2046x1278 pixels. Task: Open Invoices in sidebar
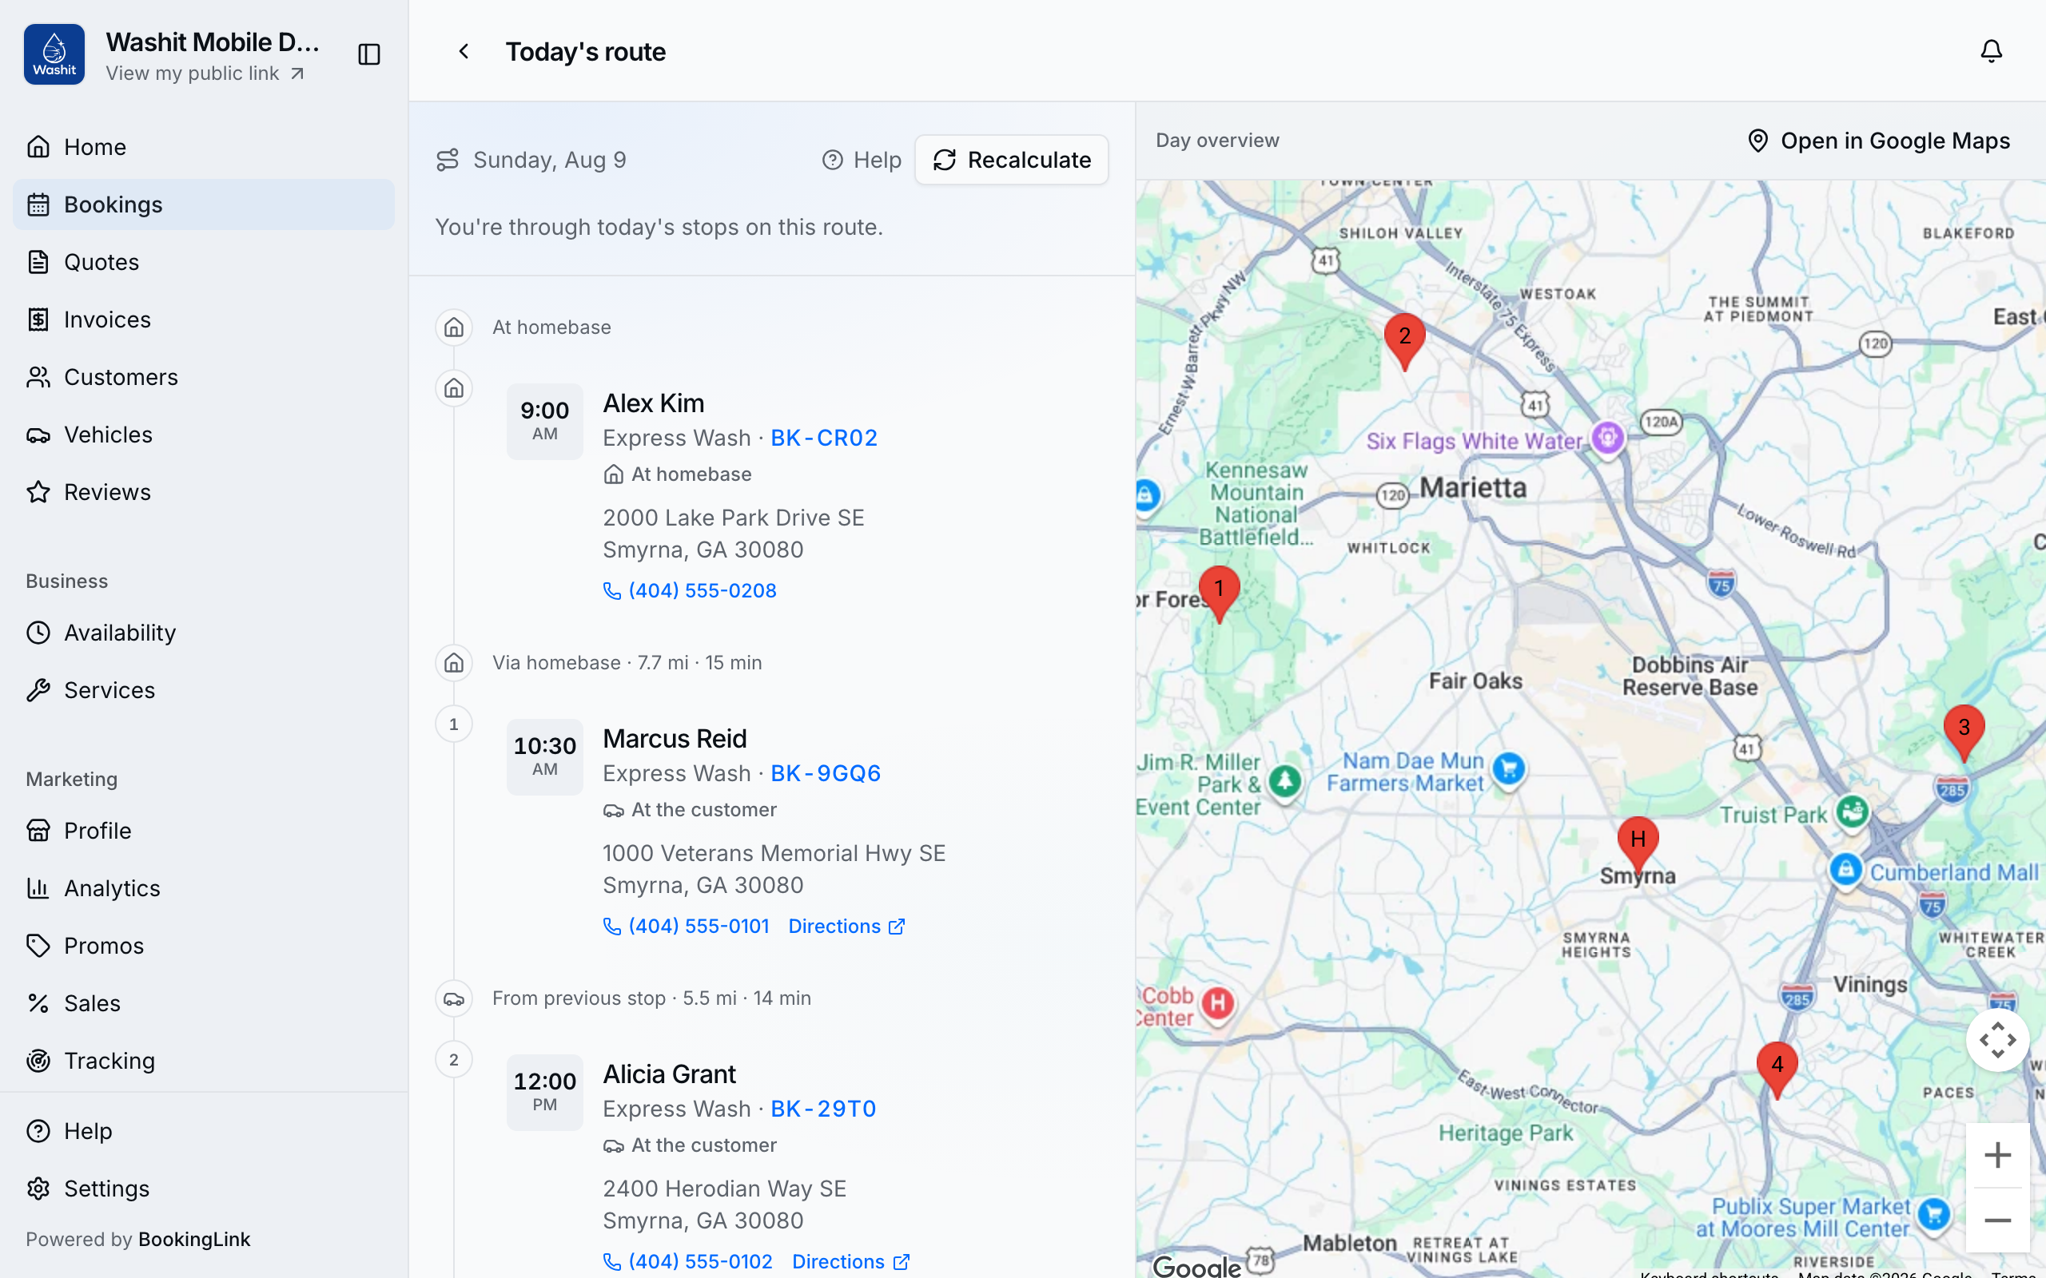204,319
